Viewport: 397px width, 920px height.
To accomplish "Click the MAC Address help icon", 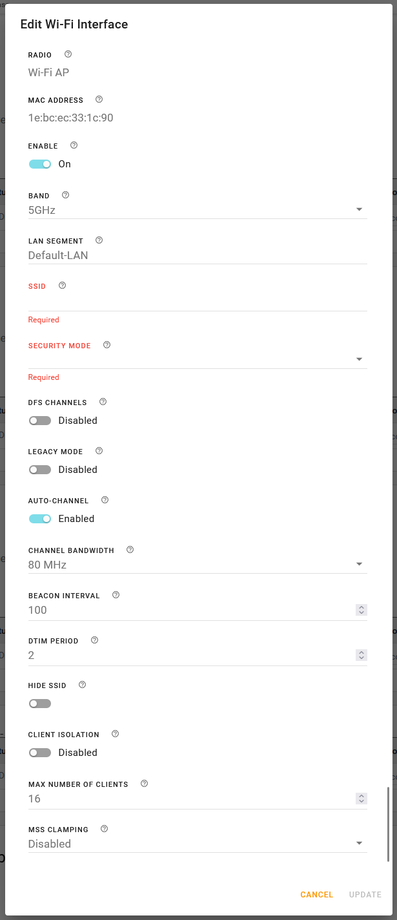I will 99,99.
